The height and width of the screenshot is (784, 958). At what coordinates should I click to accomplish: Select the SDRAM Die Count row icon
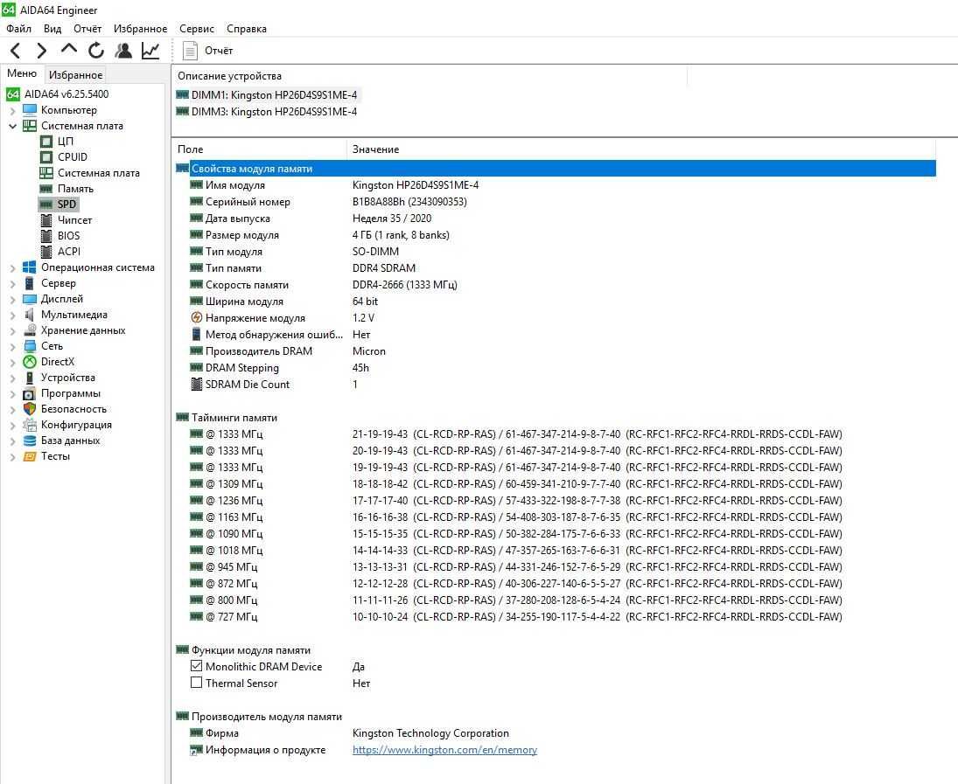196,384
